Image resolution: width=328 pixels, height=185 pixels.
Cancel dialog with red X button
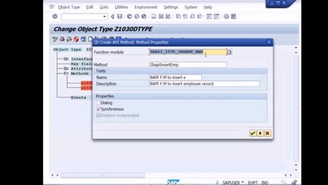[x=268, y=133]
